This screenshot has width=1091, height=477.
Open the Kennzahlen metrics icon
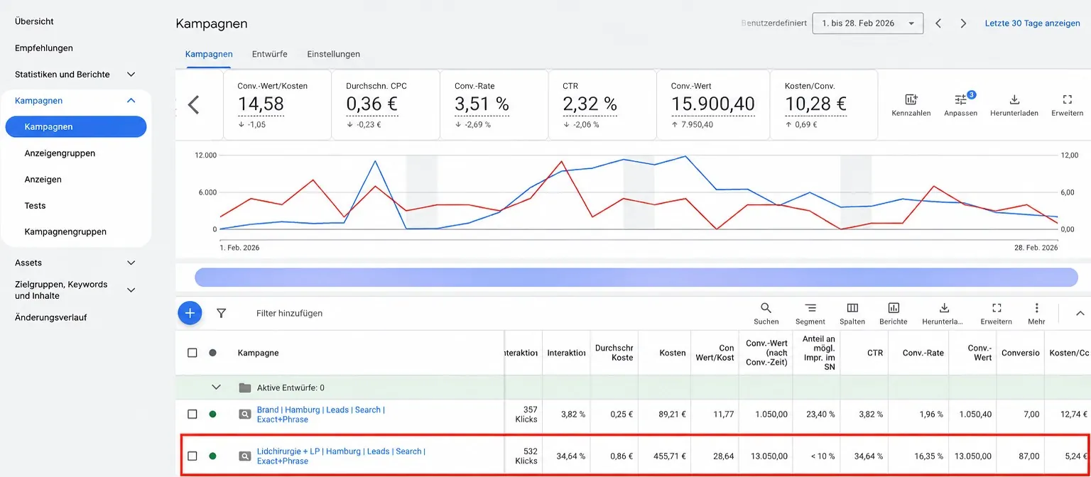(911, 99)
